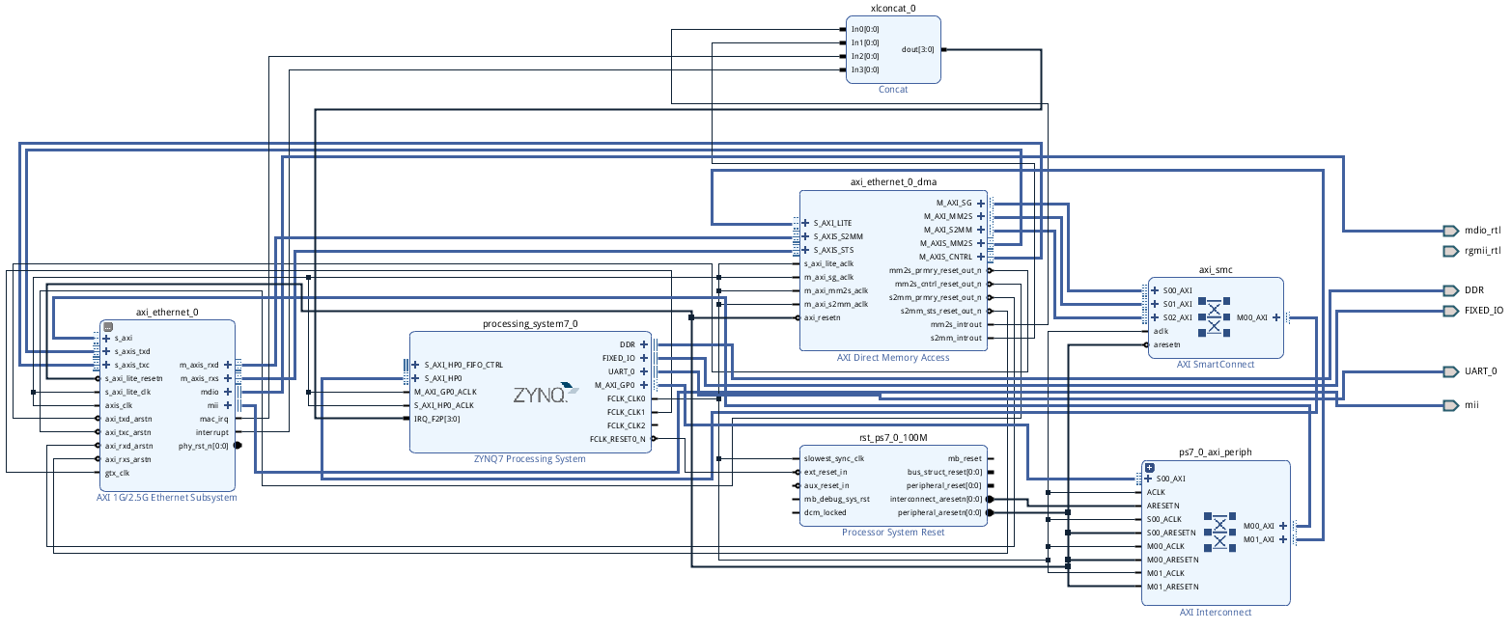Click the DDR external port symbol
This screenshot has height=630, width=1512.
click(x=1450, y=290)
